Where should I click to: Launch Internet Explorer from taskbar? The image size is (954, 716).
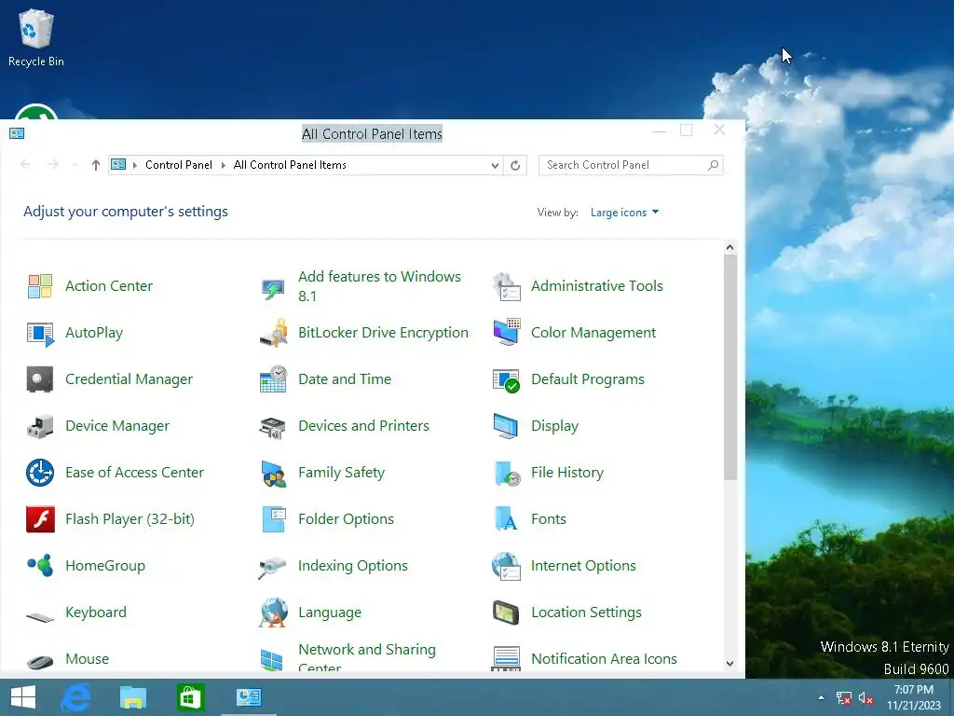(x=76, y=697)
